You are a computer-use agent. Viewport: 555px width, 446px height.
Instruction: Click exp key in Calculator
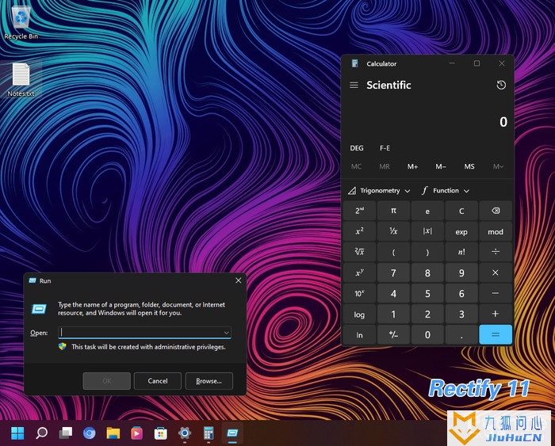click(461, 231)
